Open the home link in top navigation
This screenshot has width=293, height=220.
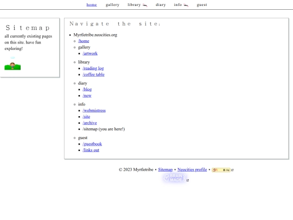click(x=92, y=5)
